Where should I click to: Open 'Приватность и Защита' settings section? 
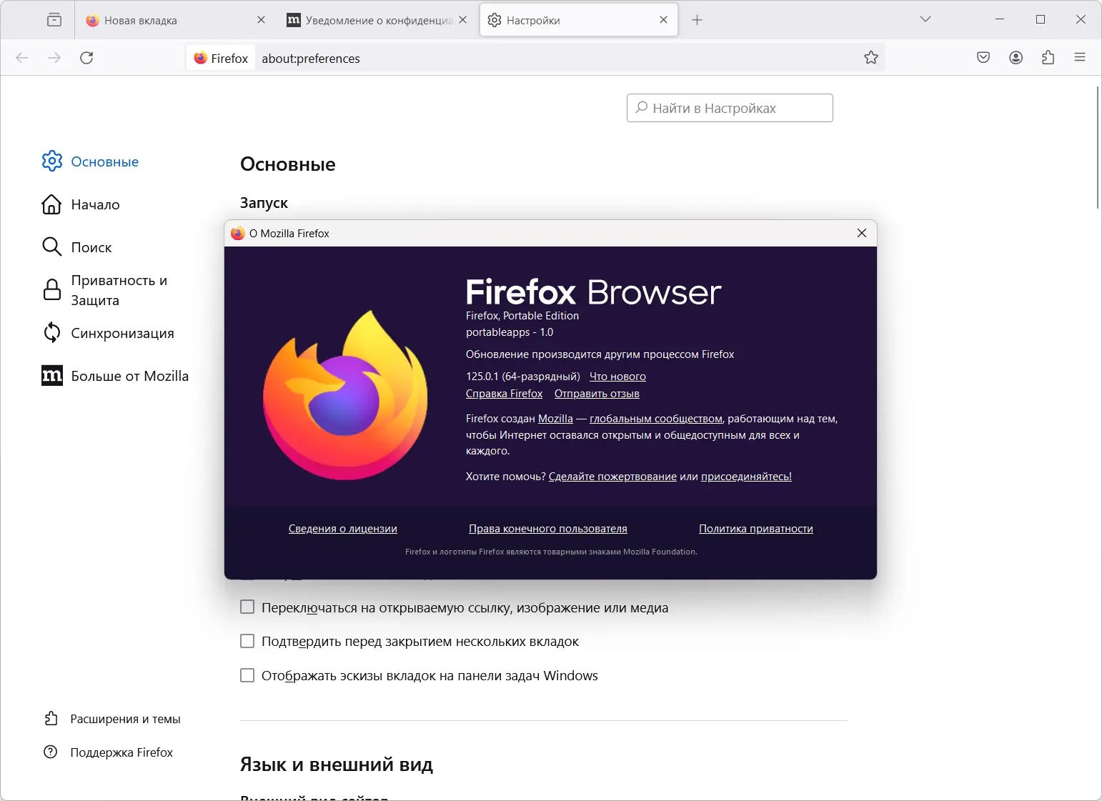point(119,290)
